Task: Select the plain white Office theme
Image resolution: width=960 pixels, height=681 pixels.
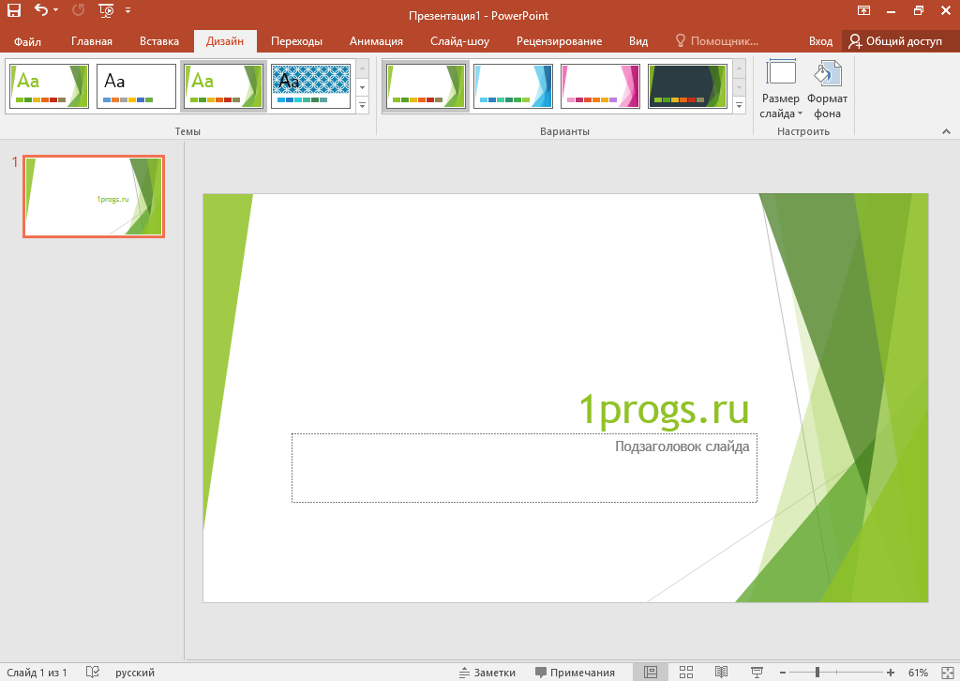Action: pyautogui.click(x=136, y=86)
